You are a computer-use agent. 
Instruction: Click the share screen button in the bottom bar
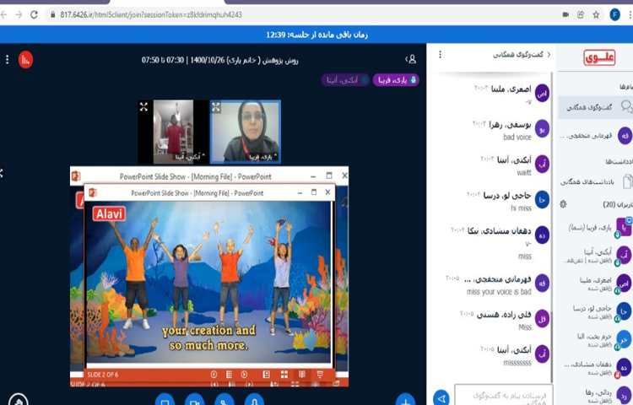165,400
